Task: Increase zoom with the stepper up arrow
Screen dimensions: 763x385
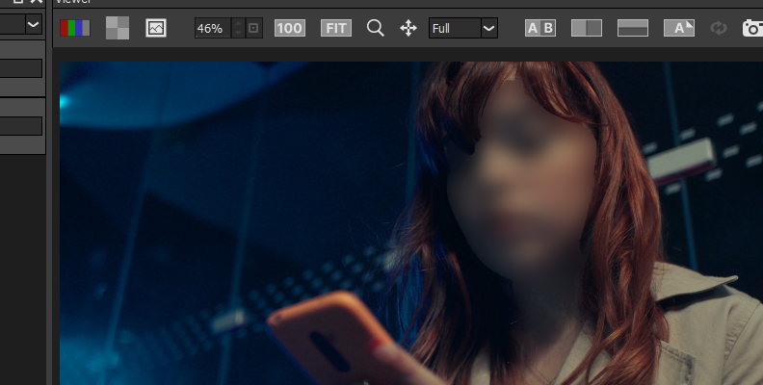Action: [238, 23]
